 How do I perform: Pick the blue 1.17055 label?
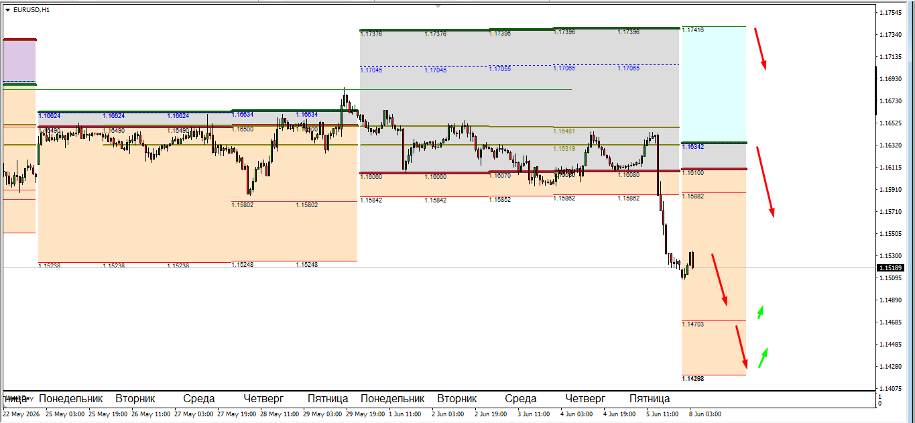click(x=500, y=69)
